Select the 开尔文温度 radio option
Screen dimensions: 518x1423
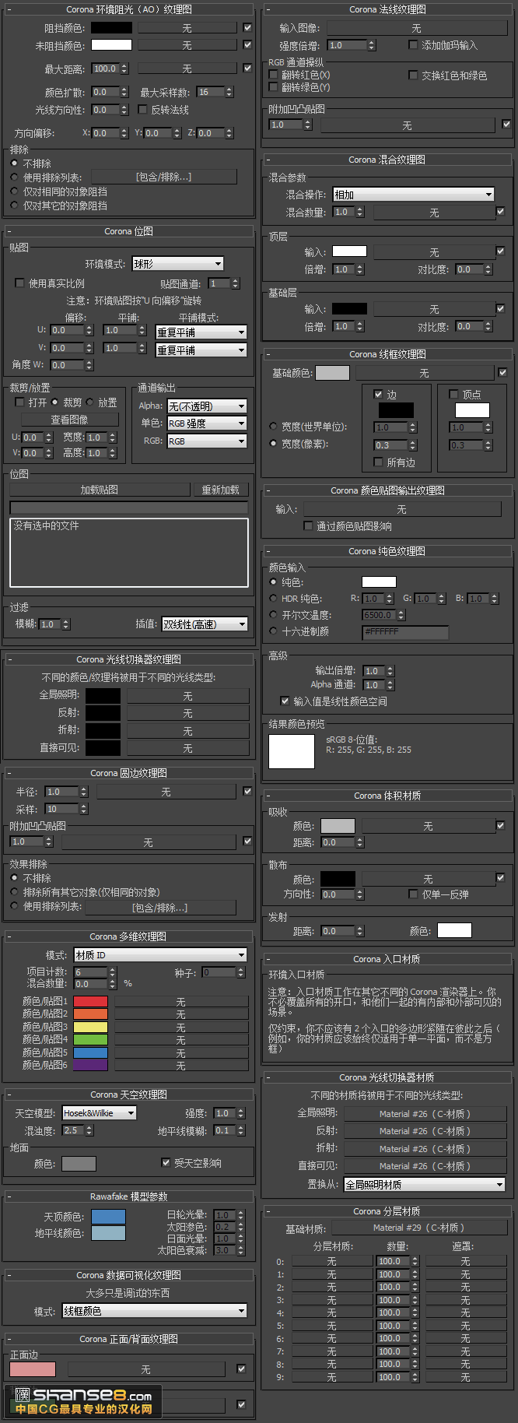273,615
